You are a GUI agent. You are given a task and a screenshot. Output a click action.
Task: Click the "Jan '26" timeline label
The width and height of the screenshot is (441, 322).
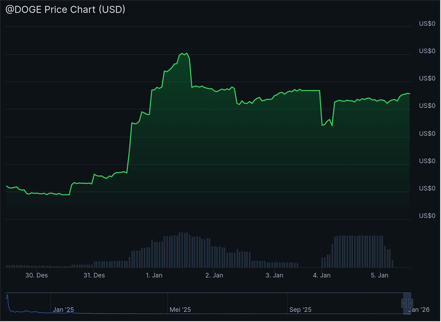[419, 310]
